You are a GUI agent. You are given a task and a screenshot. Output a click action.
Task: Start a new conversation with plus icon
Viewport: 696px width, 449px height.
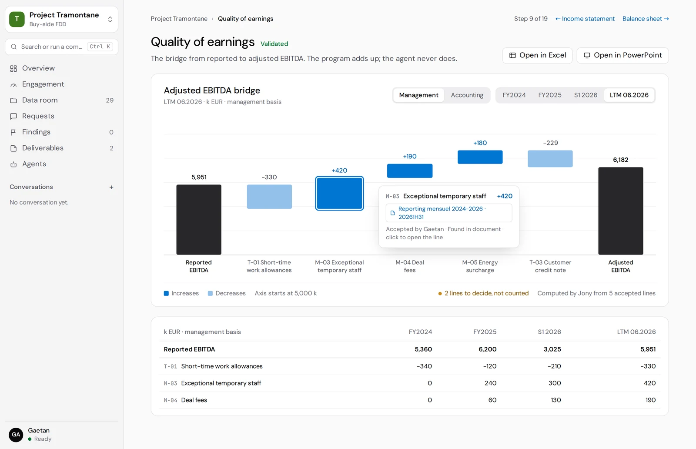pyautogui.click(x=111, y=187)
